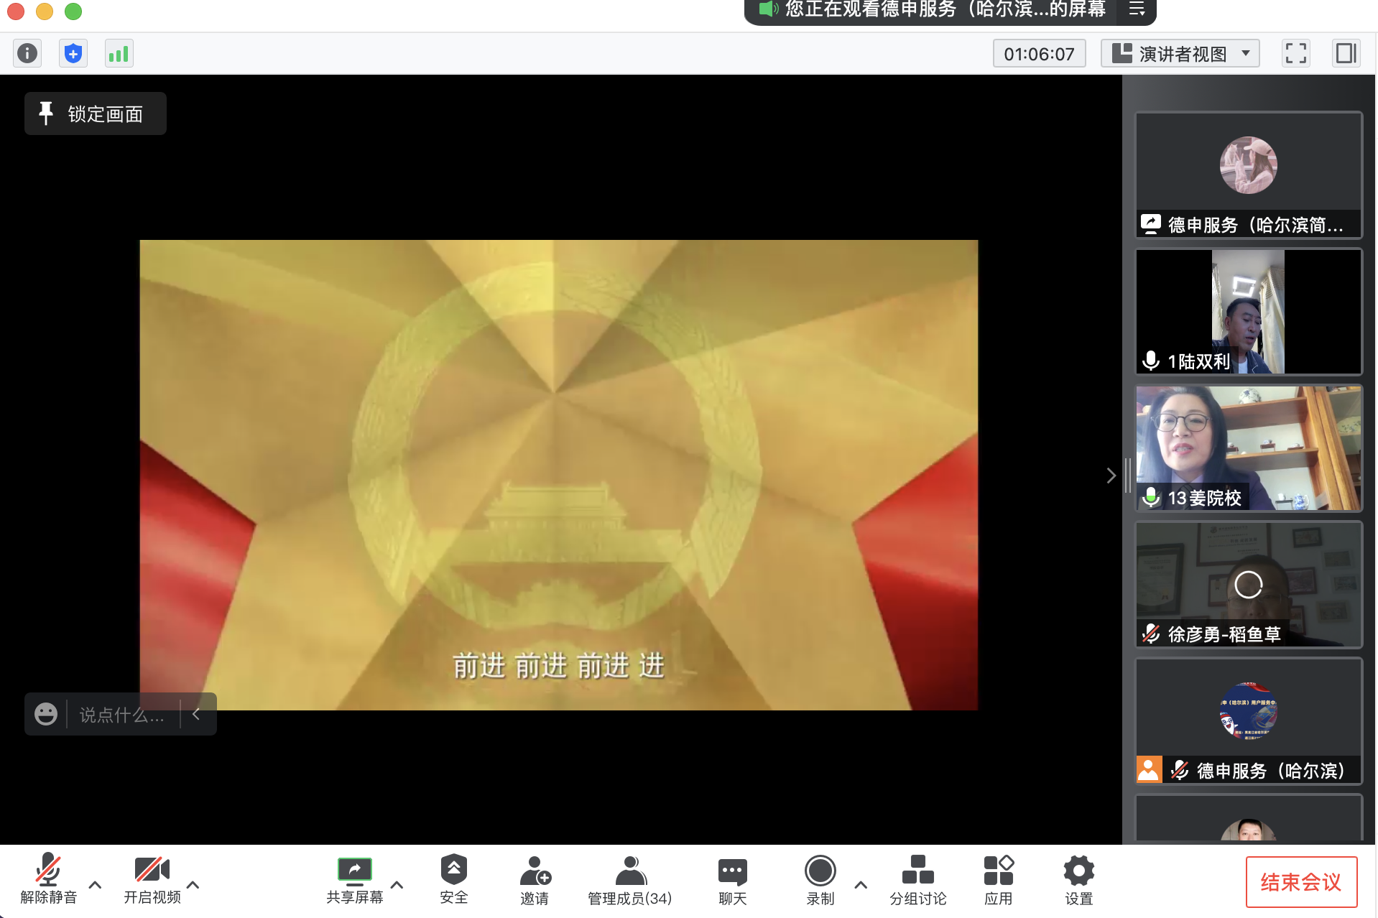Open the emoji reaction smiley
This screenshot has height=918, width=1378.
46,714
